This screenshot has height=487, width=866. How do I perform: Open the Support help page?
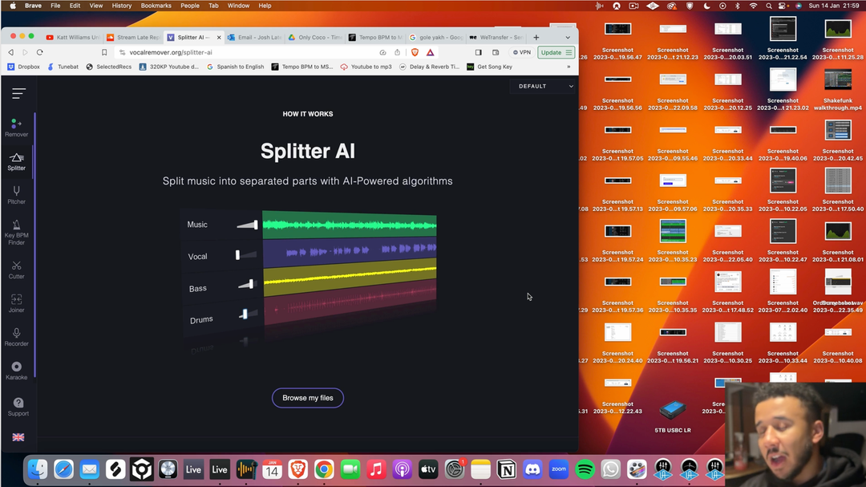(x=18, y=406)
